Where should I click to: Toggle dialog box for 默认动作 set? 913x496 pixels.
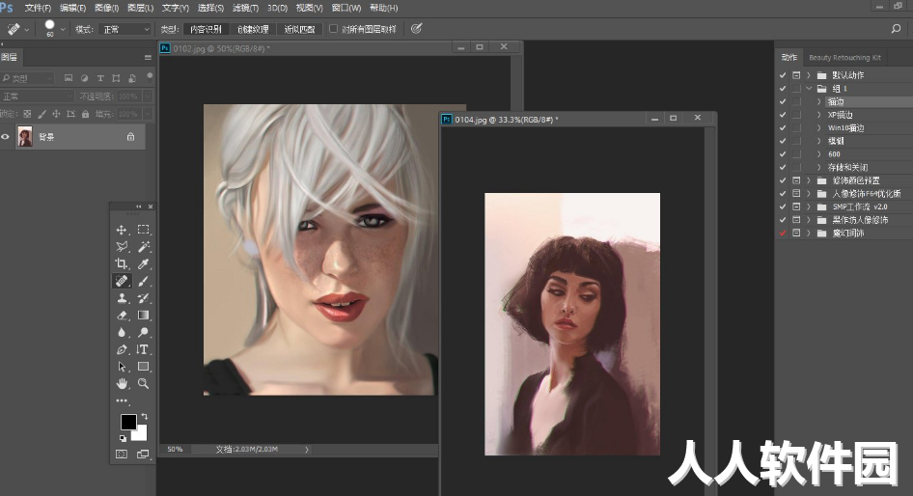point(796,75)
